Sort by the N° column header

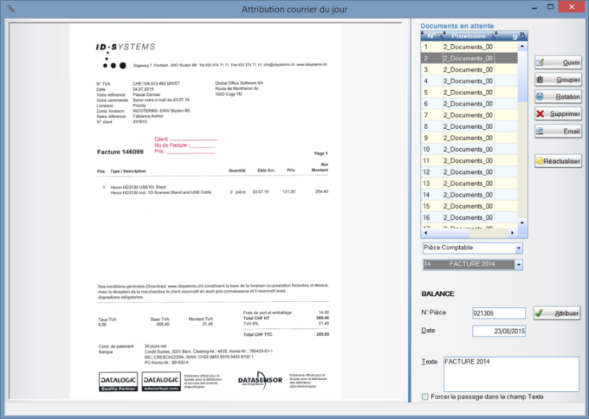coord(431,36)
